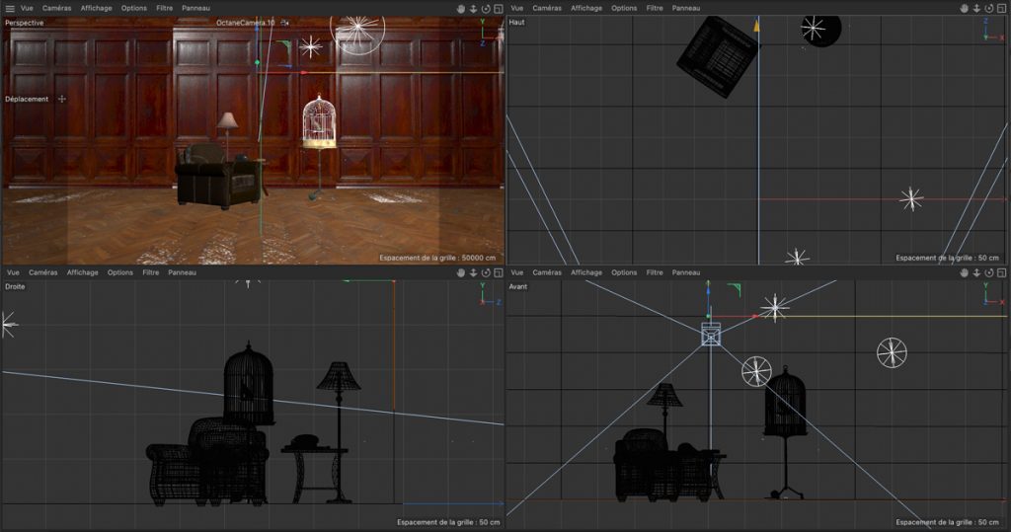
Task: Open Options menu in Droite viewport
Action: click(119, 272)
